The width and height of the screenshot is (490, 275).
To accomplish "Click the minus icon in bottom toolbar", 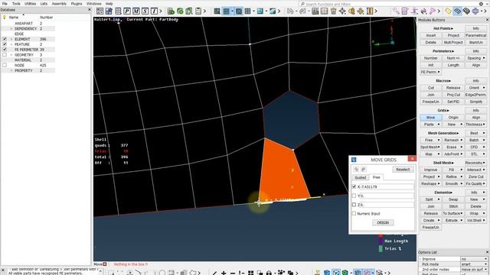I will point(233,273).
